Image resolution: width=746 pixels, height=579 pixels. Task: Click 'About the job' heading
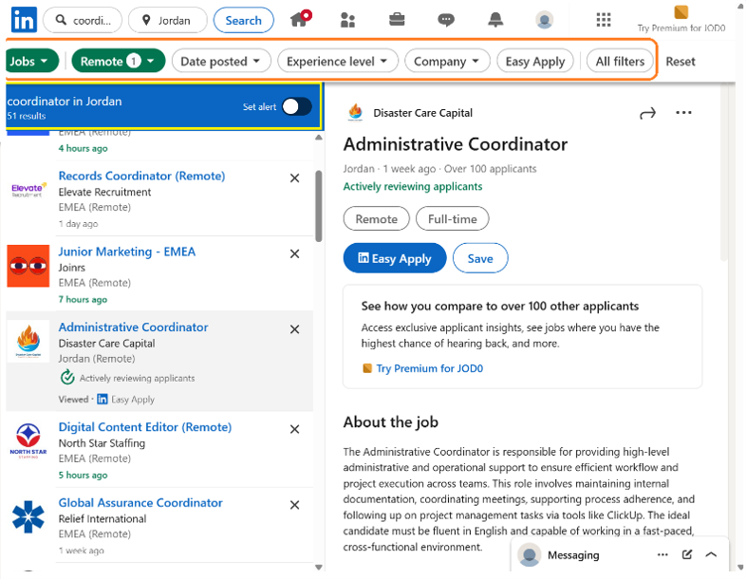[391, 422]
